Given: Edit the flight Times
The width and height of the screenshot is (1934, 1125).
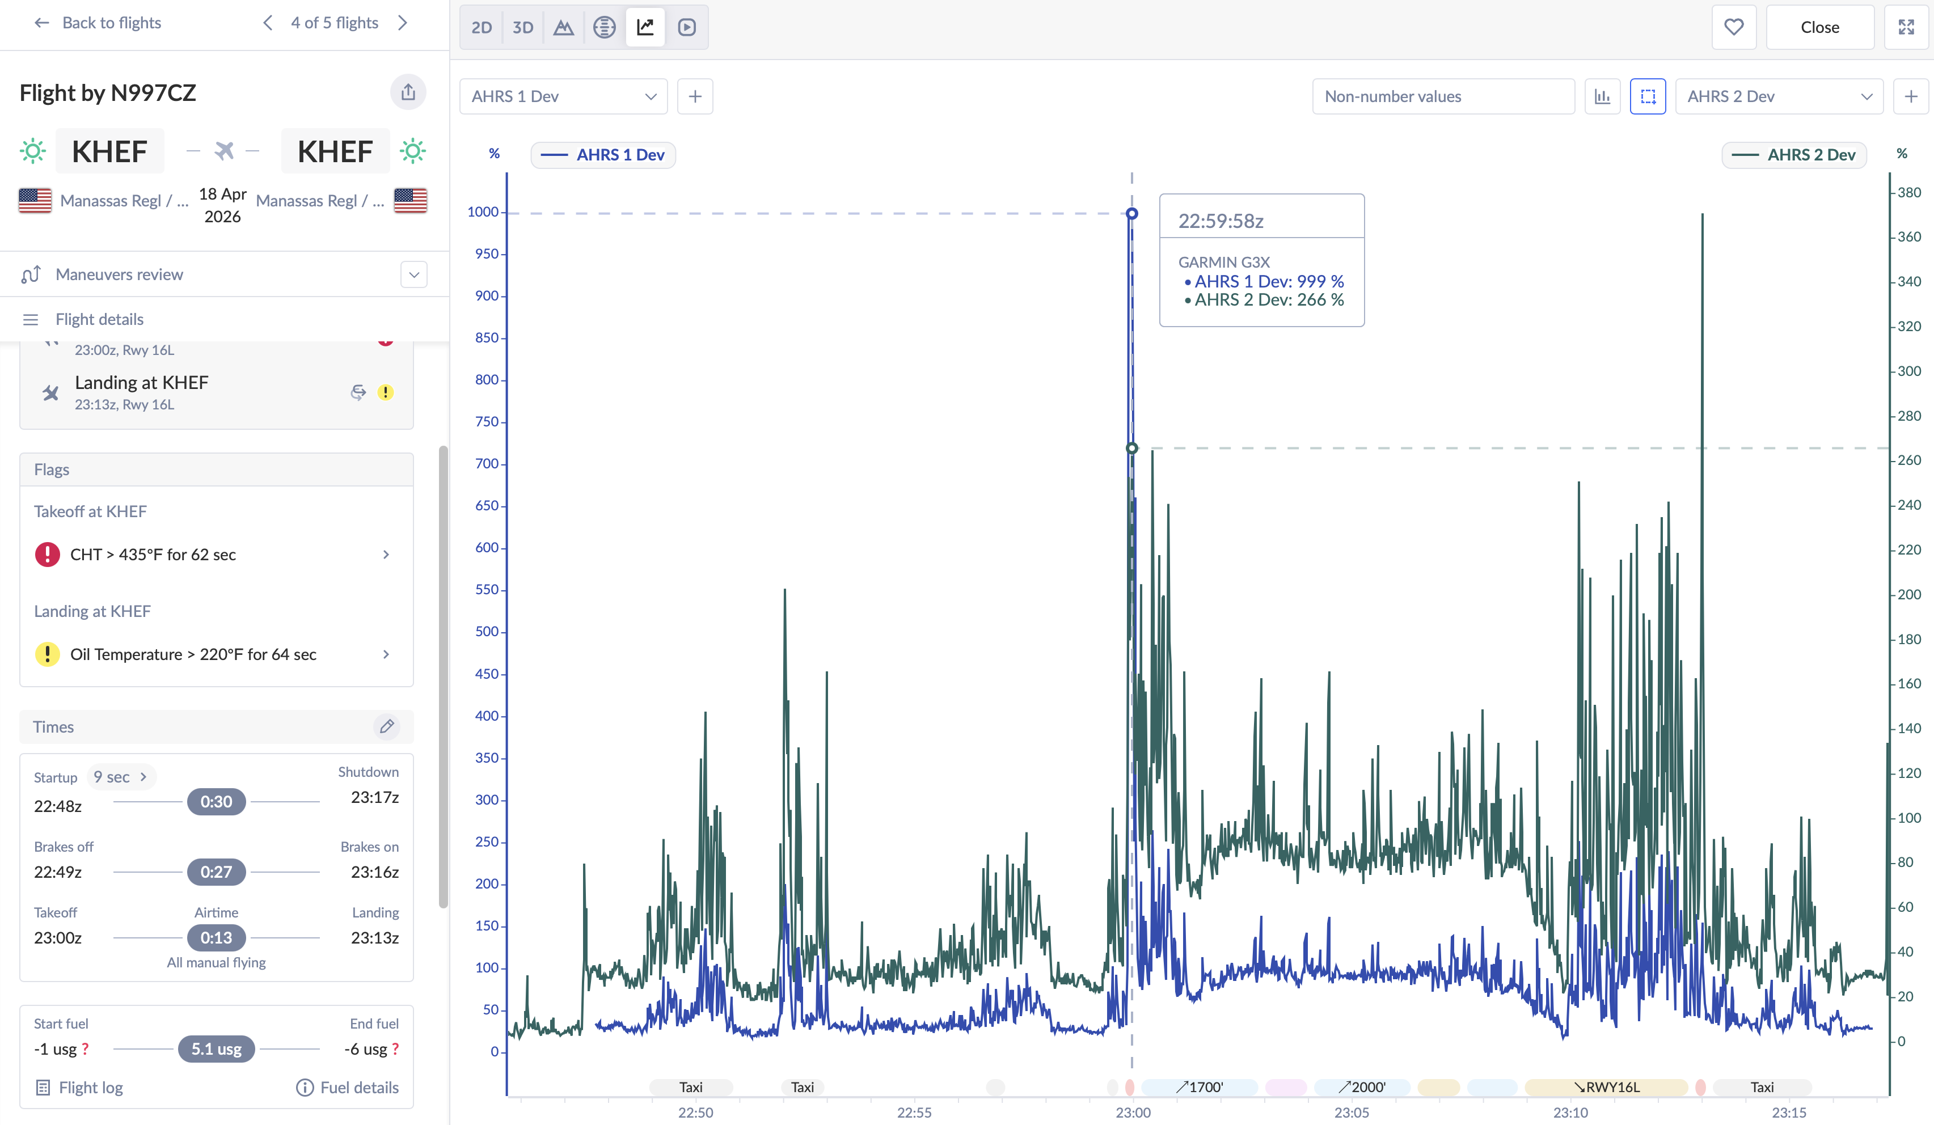Looking at the screenshot, I should 387,726.
